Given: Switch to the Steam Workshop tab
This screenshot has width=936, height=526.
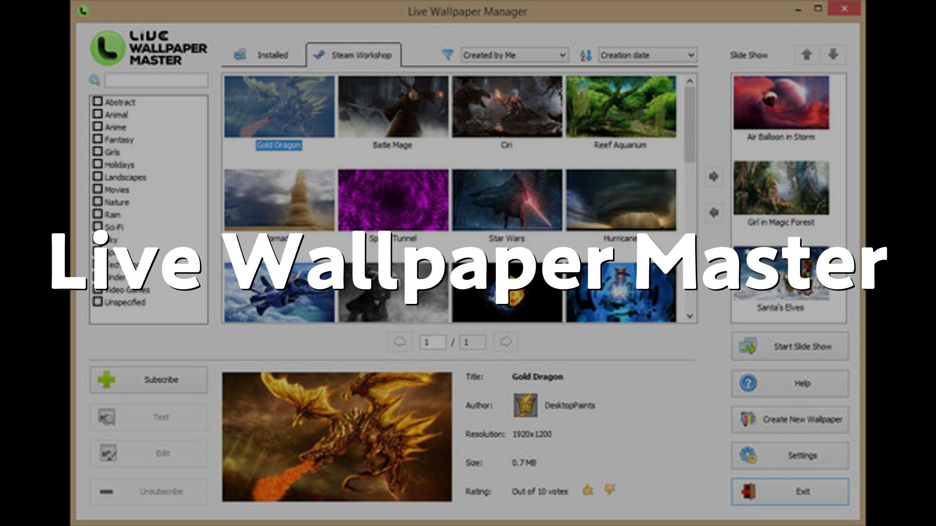Looking at the screenshot, I should tap(353, 55).
